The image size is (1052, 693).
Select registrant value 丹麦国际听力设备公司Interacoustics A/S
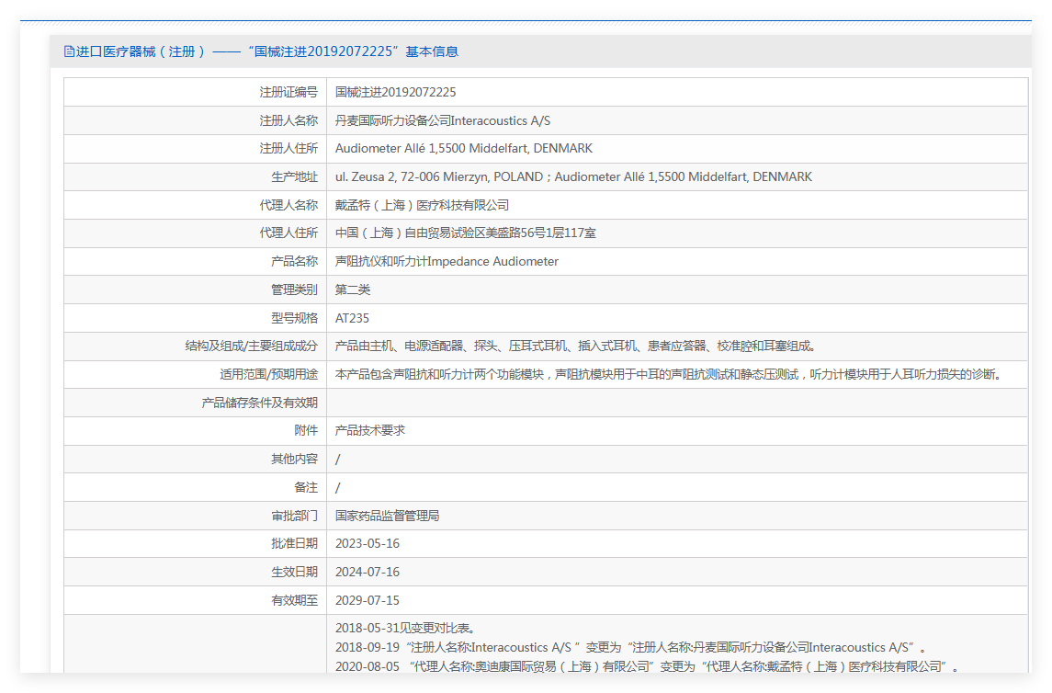pyautogui.click(x=443, y=120)
